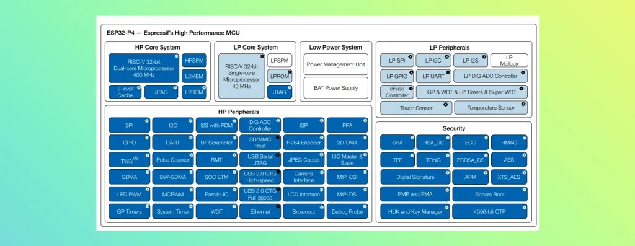This screenshot has height=246, width=635.
Task: Click the SD/MMC Host block
Action: coord(260,143)
